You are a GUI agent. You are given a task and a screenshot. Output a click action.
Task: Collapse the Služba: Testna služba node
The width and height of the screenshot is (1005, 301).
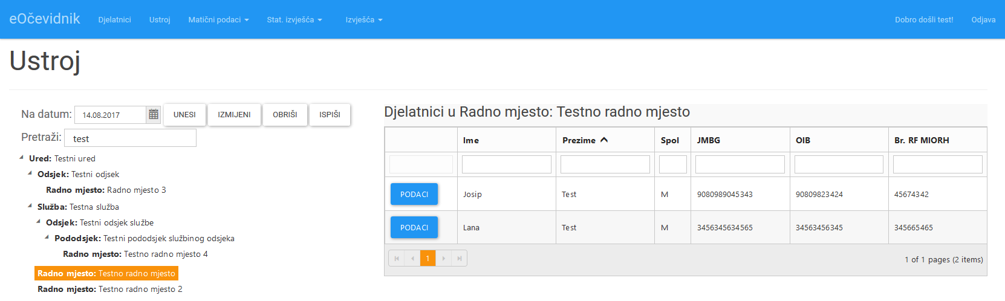pyautogui.click(x=30, y=206)
